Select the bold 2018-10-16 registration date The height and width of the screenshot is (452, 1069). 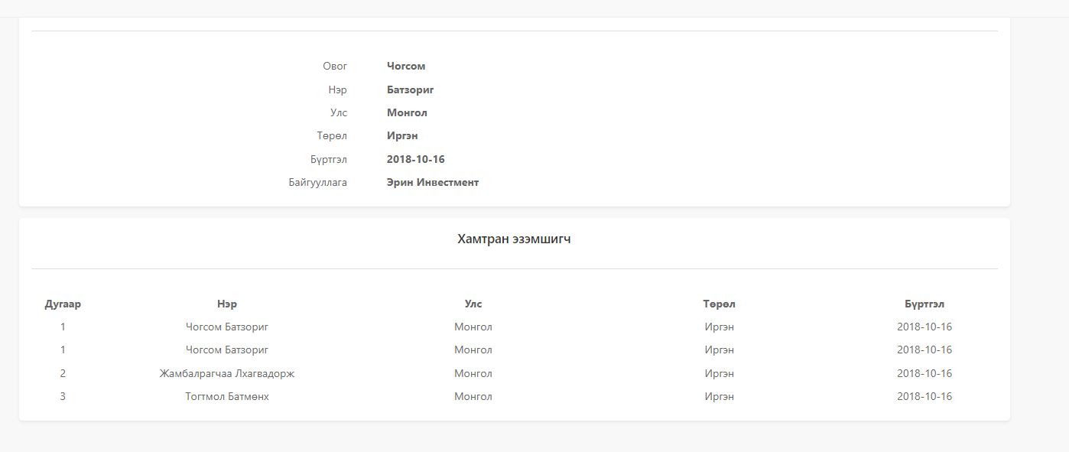[x=416, y=160]
